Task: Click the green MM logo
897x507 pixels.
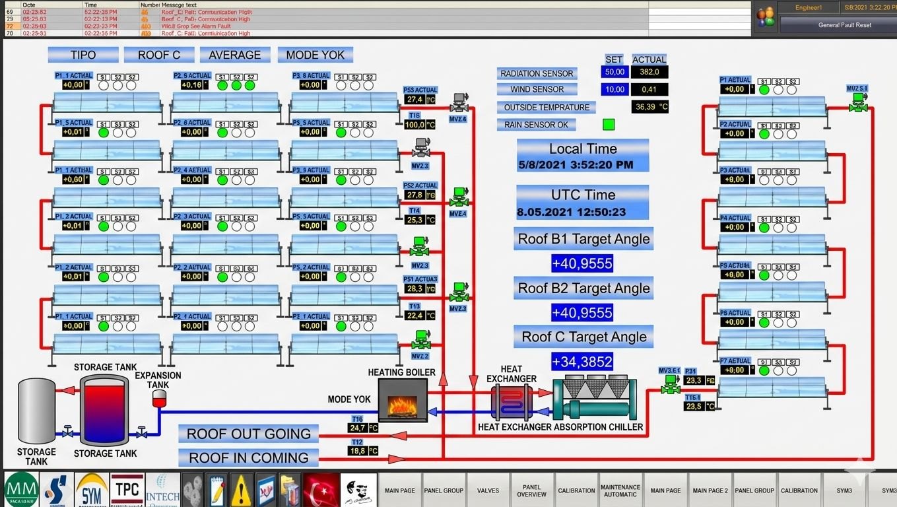Action: (21, 490)
